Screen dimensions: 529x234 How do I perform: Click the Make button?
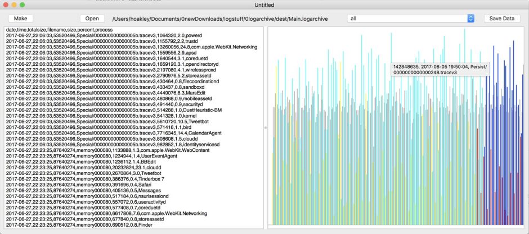click(x=21, y=19)
